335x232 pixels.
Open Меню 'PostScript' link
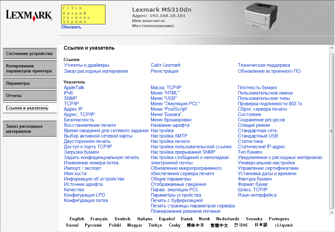pyautogui.click(x=169, y=109)
